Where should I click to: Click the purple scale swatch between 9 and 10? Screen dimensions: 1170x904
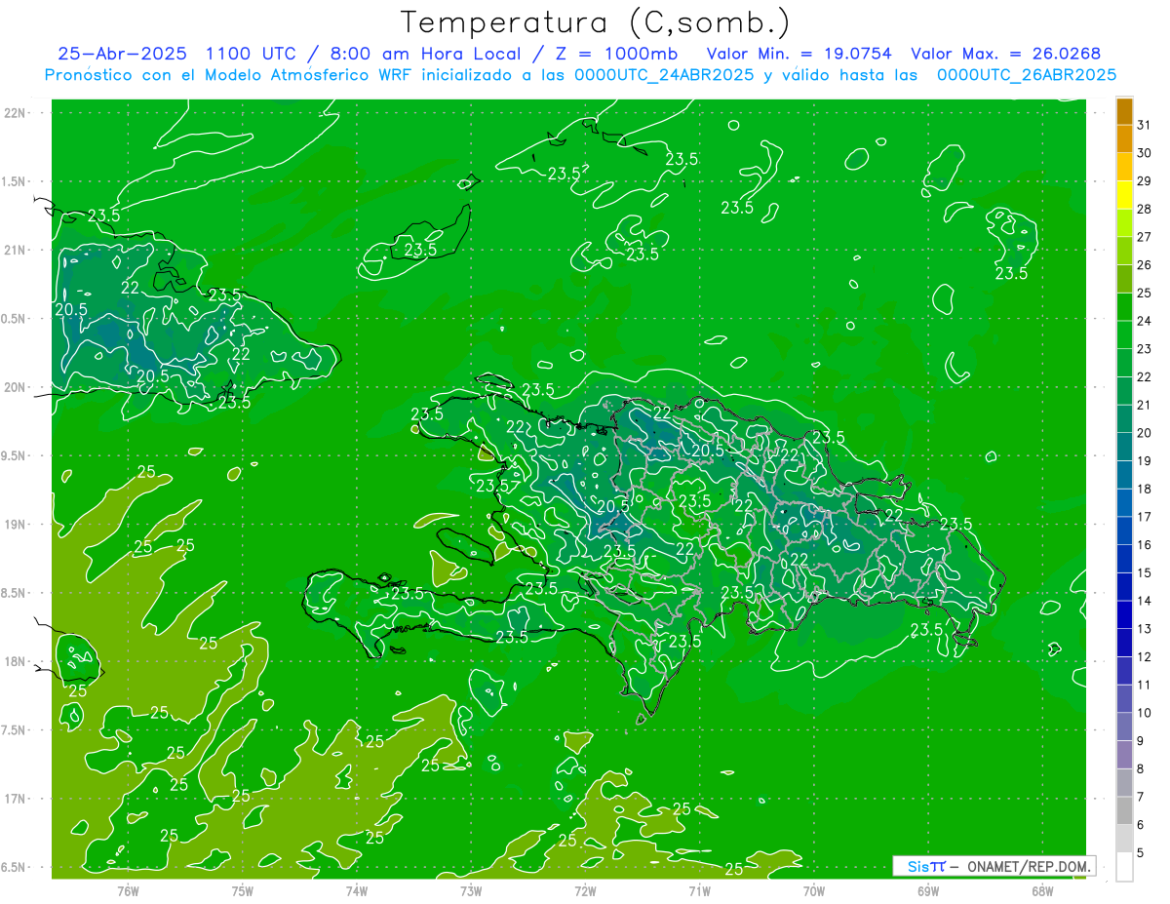tap(1124, 727)
